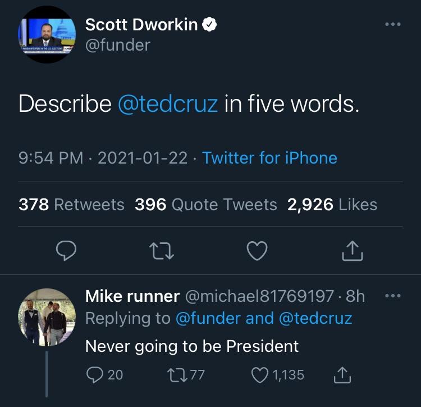Screen dimensions: 421x407
Task: View Mike runner's profile photo
Action: 47,317
